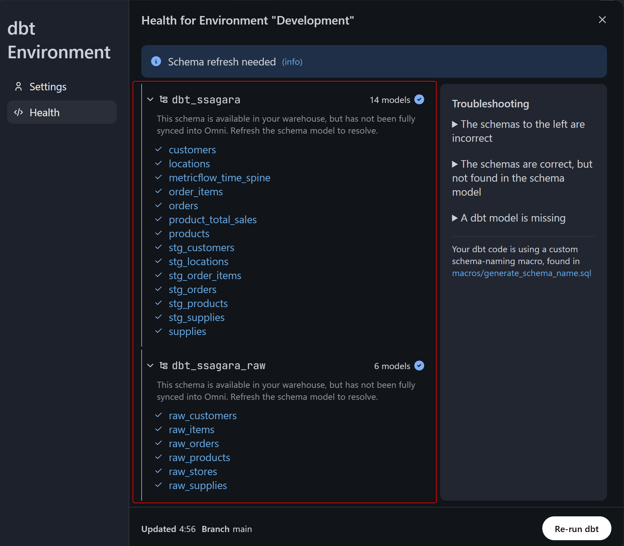
Task: Expand 'schemas are correct, but not found' item
Action: tap(455, 164)
